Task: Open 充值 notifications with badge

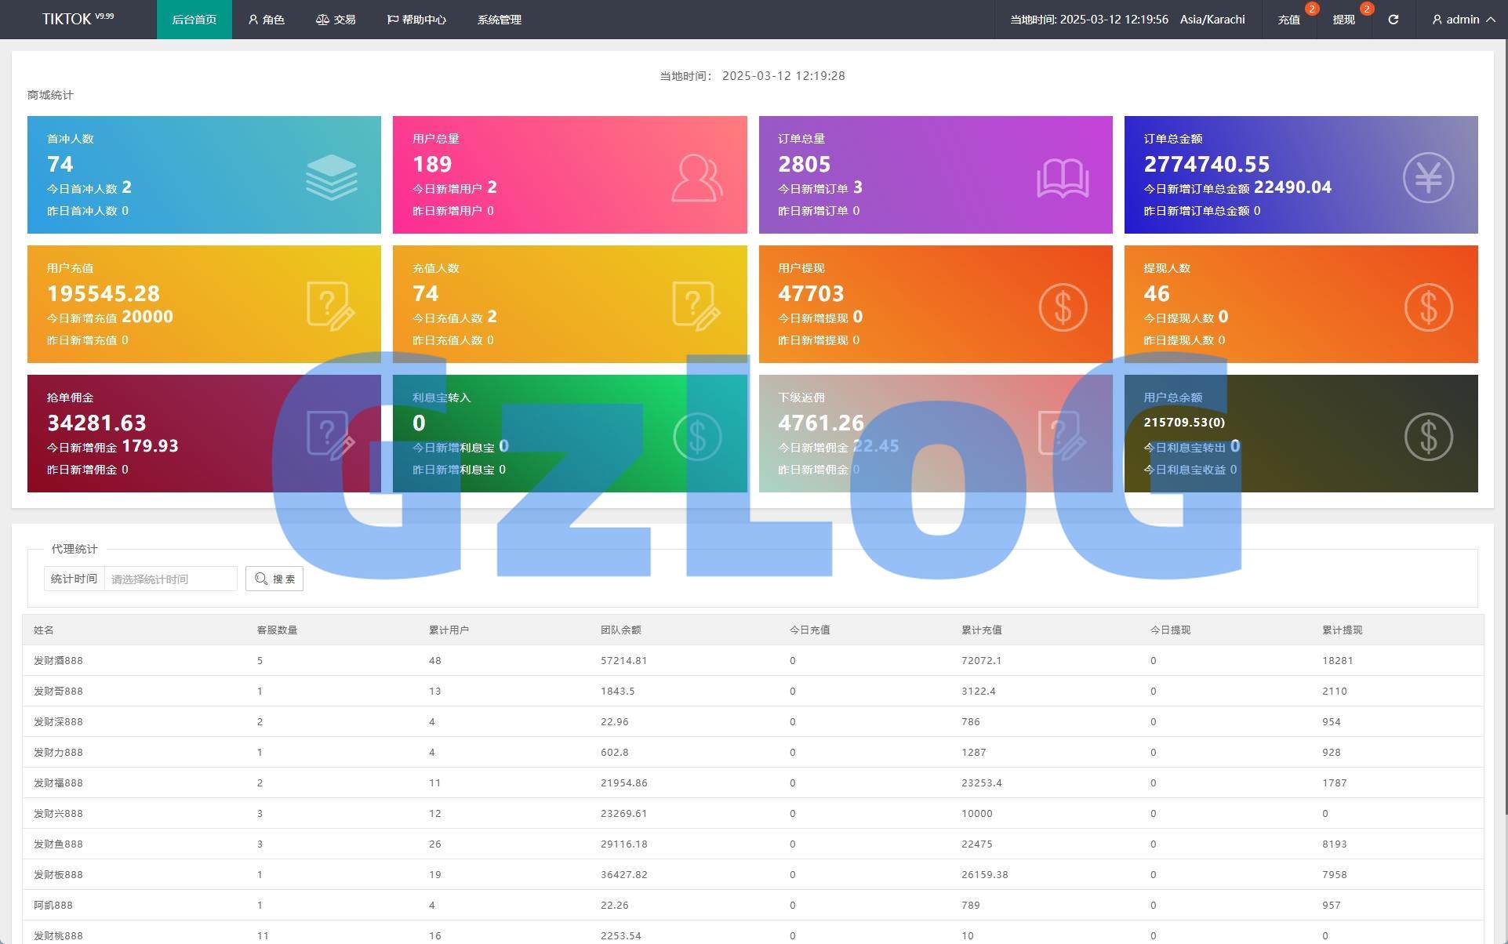Action: [x=1288, y=20]
